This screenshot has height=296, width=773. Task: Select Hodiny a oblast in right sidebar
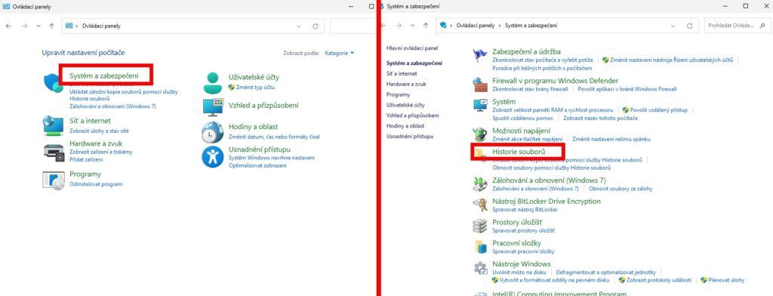click(405, 126)
